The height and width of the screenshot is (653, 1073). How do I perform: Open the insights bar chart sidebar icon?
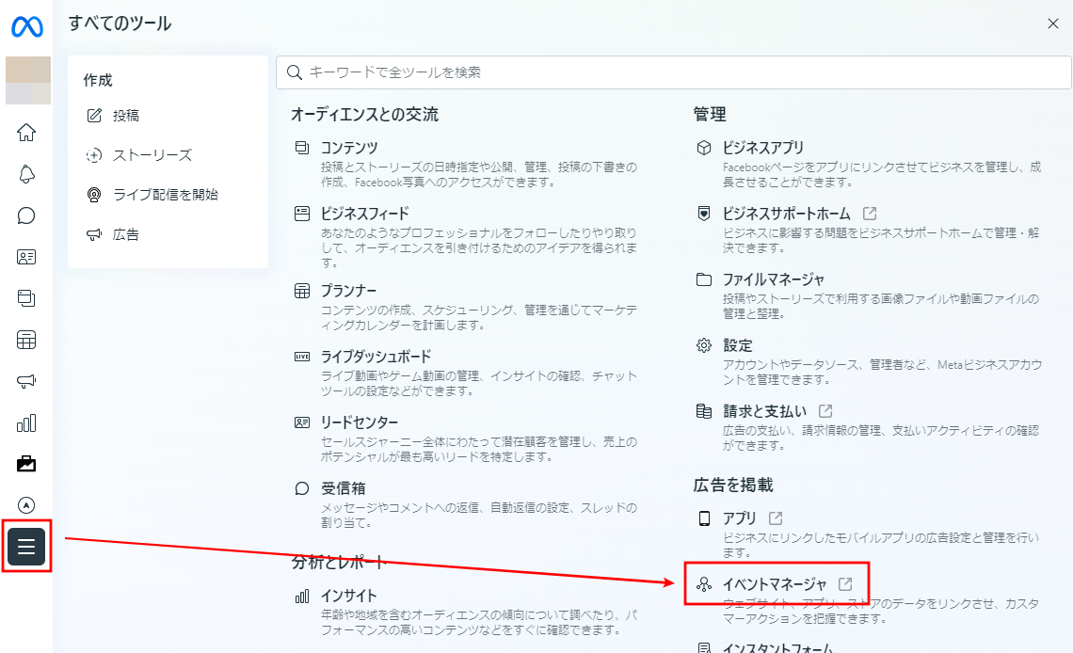coord(26,422)
